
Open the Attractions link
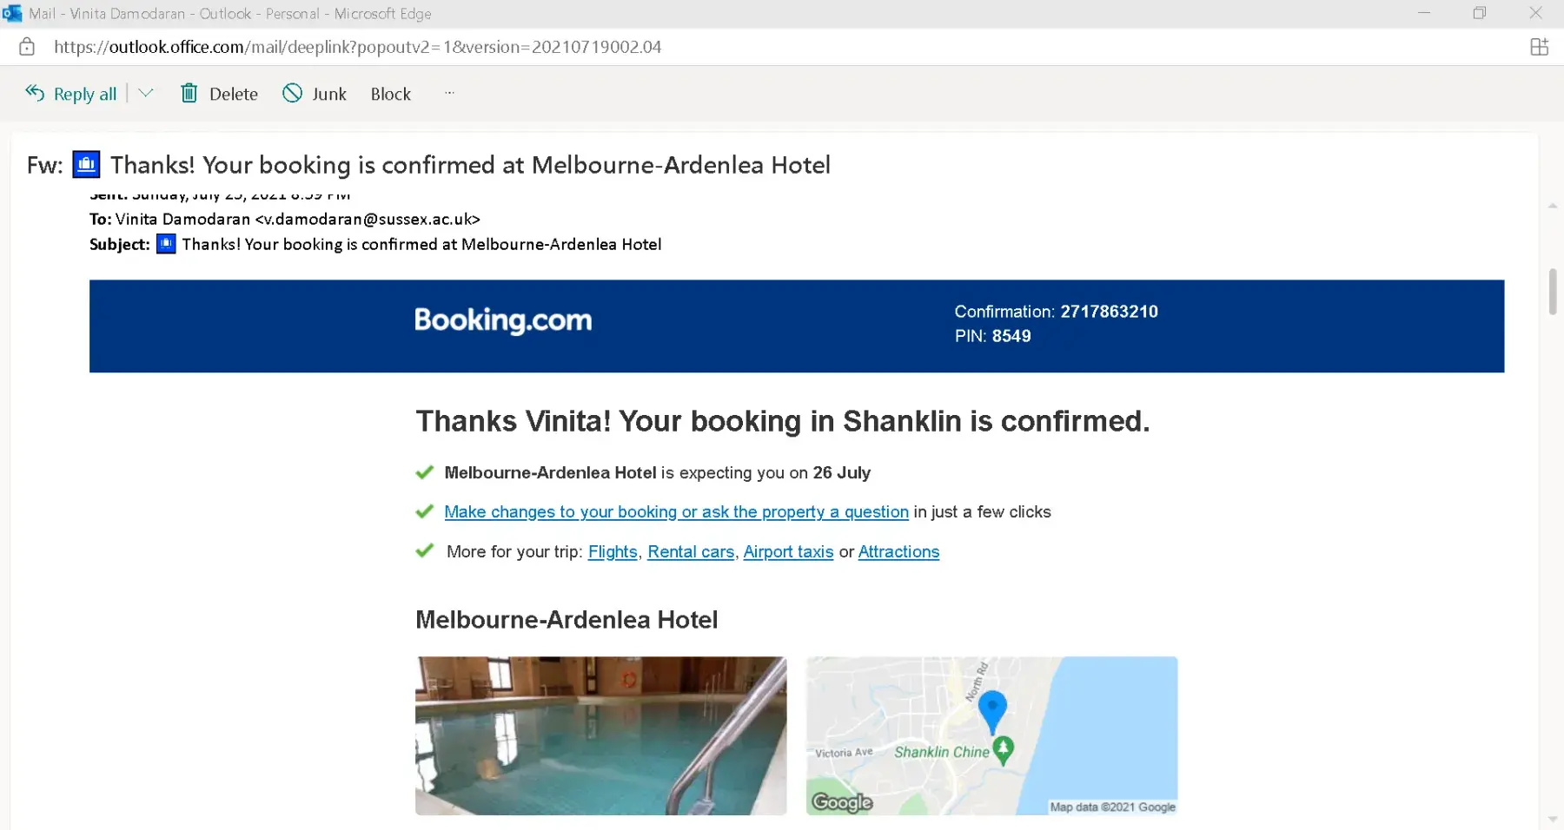tap(898, 552)
